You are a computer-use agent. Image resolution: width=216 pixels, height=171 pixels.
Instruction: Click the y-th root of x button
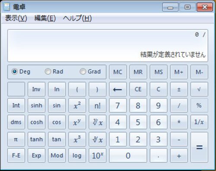tap(98, 122)
